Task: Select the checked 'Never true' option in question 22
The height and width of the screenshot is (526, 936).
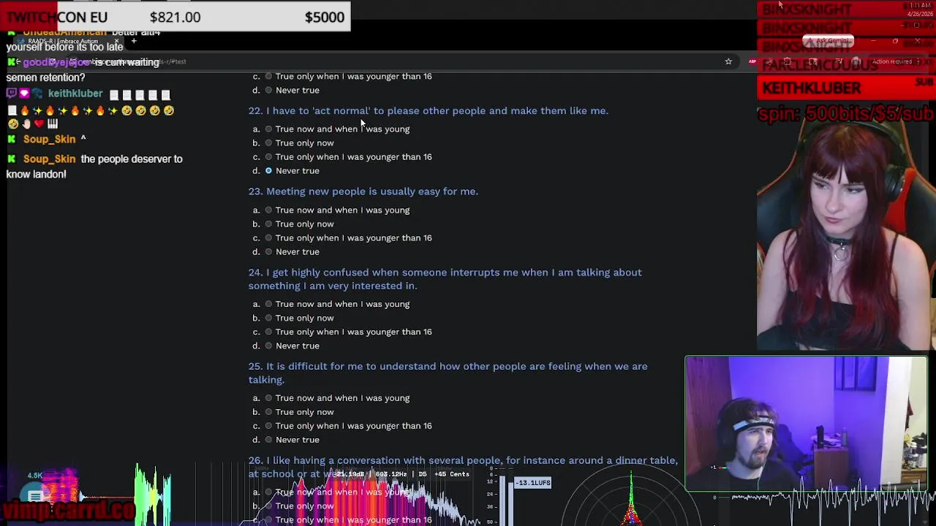Action: point(268,171)
